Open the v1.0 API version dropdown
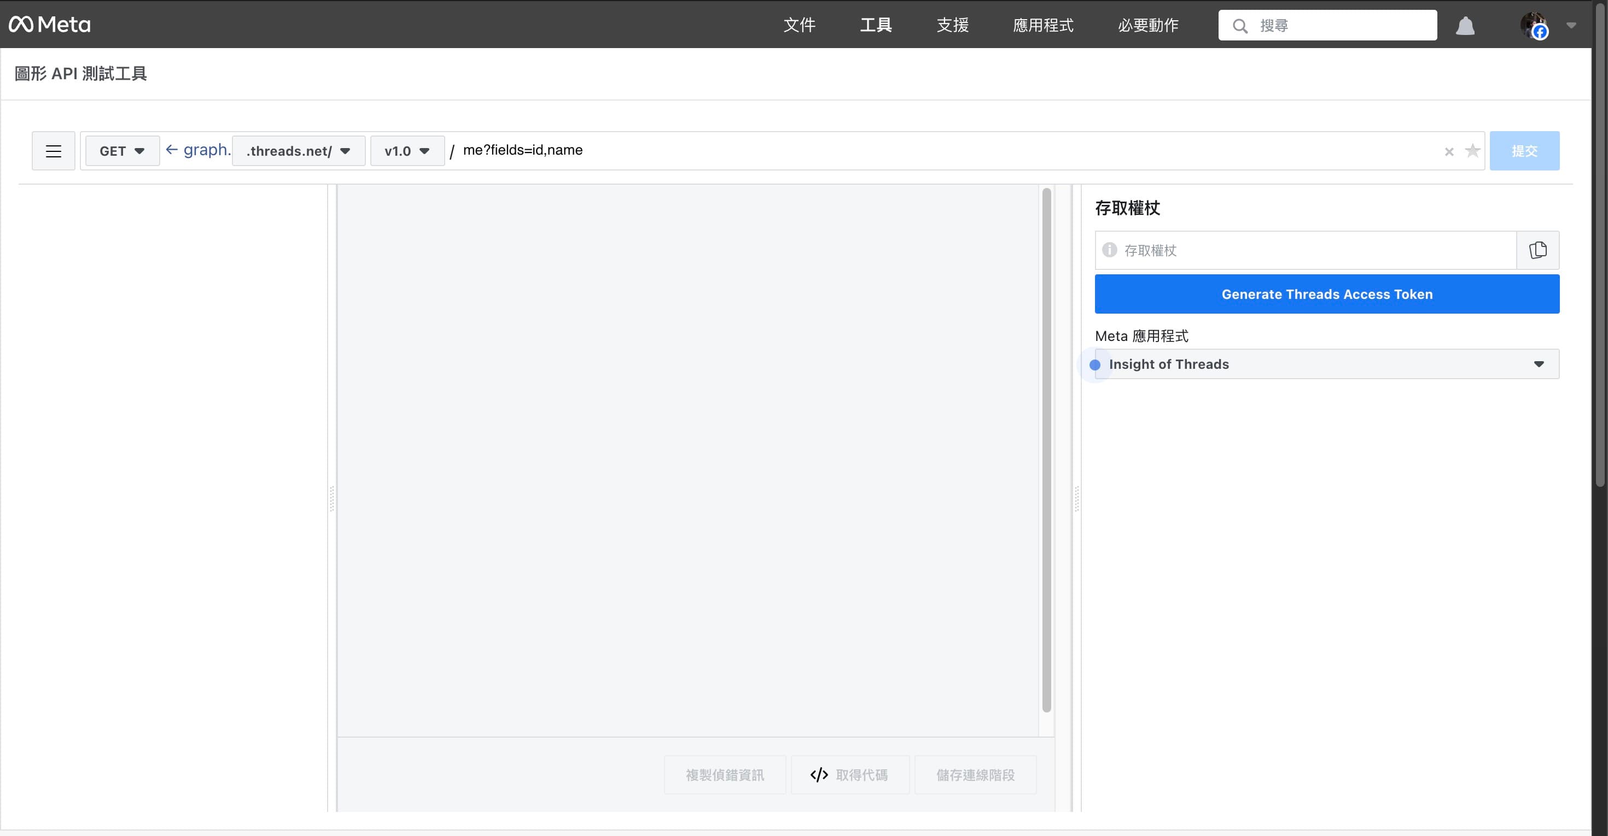The height and width of the screenshot is (836, 1608). [406, 150]
